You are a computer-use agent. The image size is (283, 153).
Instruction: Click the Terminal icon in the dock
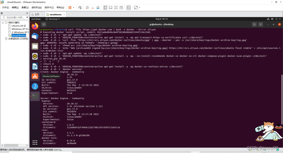pyautogui.click(x=35, y=96)
